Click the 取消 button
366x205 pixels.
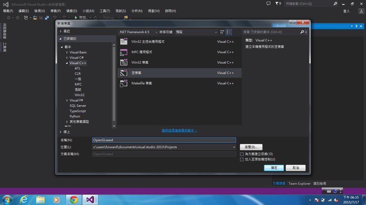tap(295, 168)
